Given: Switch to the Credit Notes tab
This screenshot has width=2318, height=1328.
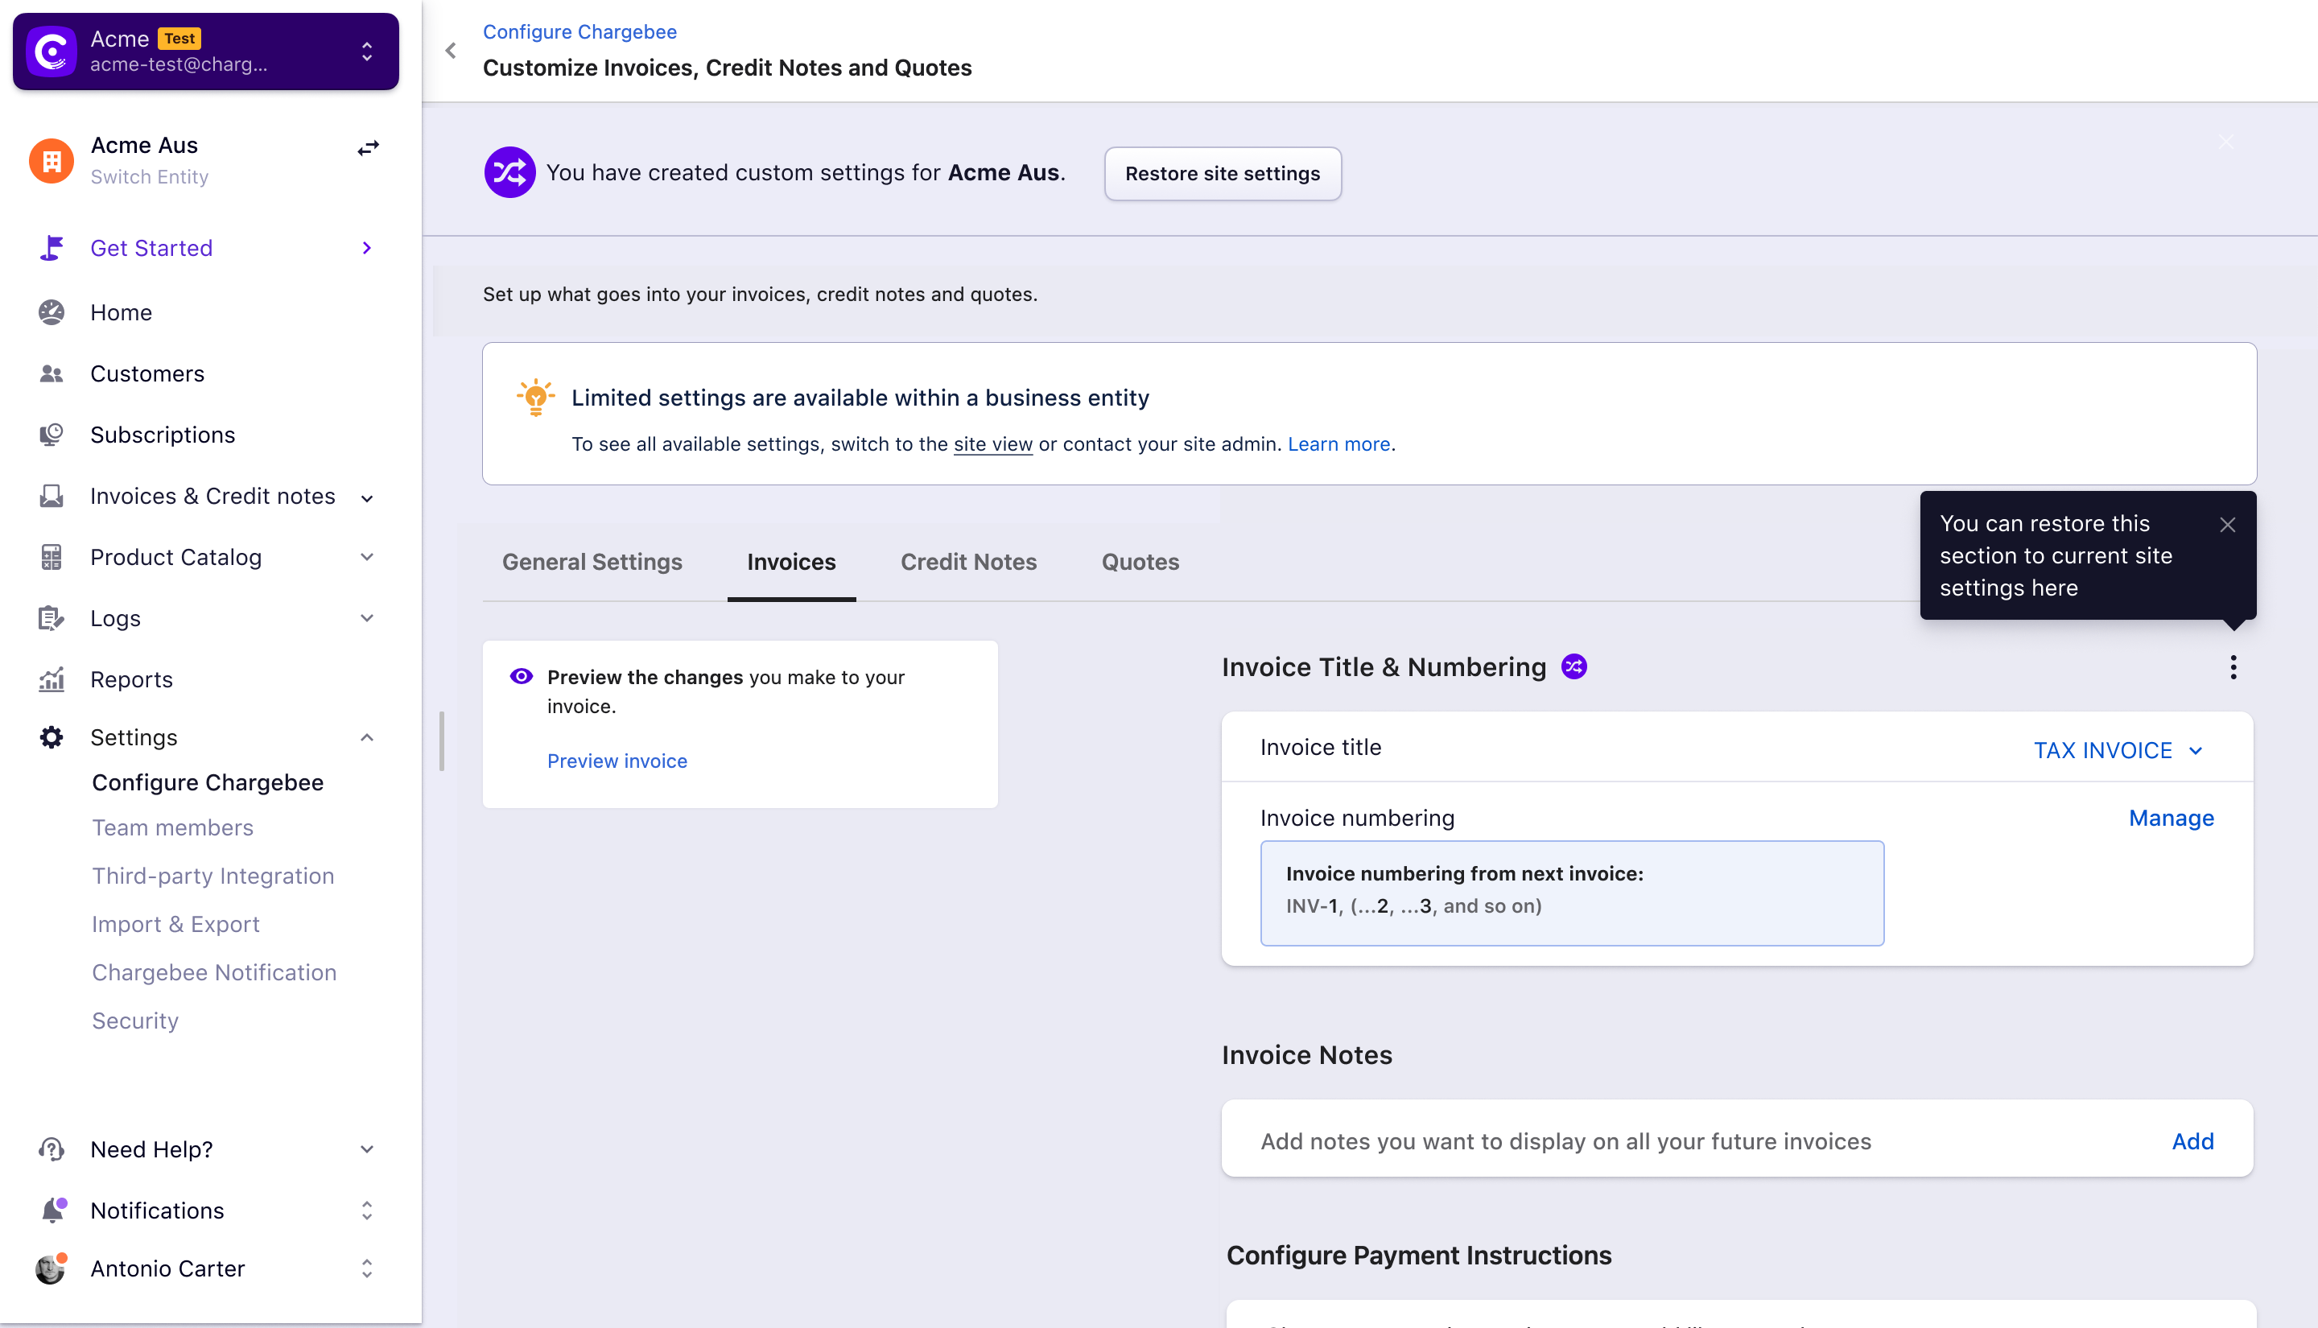Looking at the screenshot, I should coord(968,562).
